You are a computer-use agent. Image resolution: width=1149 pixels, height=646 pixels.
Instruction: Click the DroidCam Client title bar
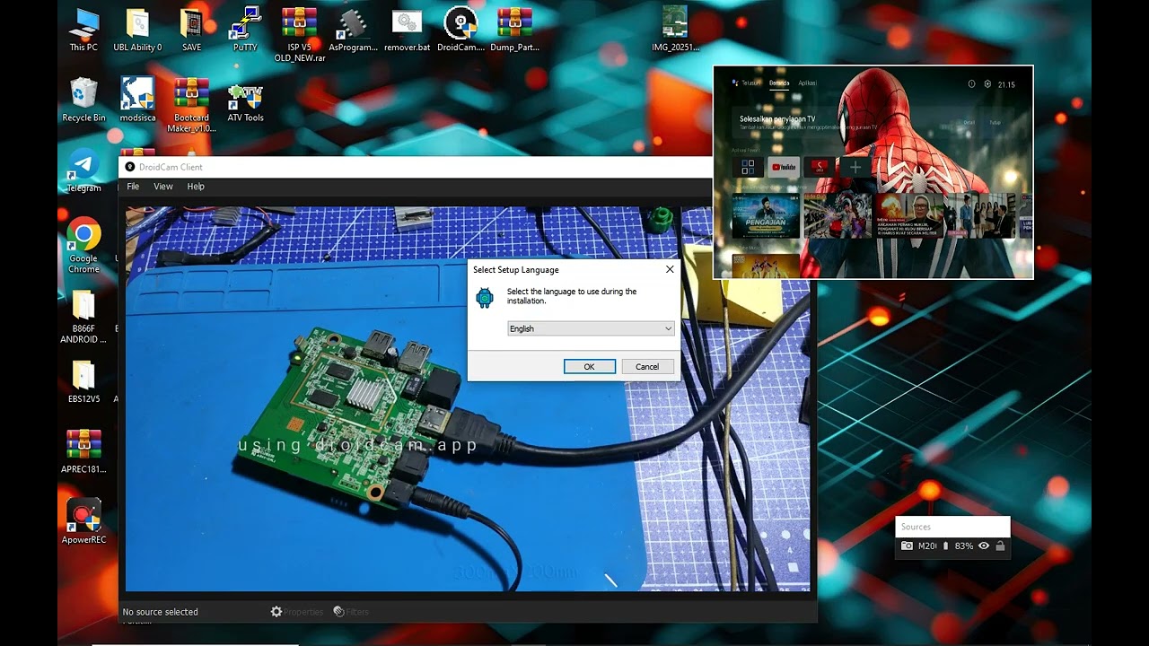click(x=417, y=167)
